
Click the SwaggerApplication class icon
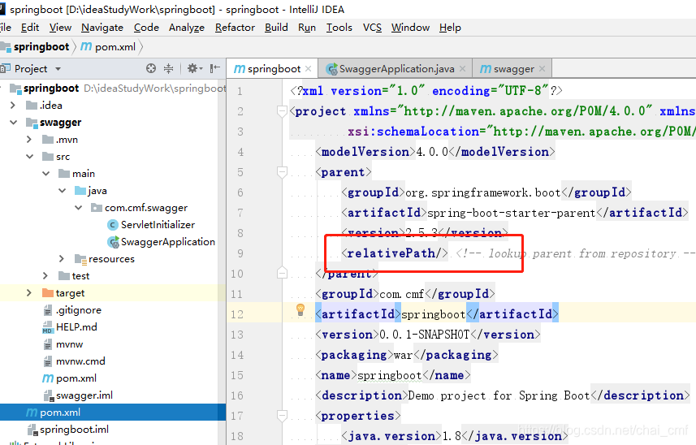113,242
